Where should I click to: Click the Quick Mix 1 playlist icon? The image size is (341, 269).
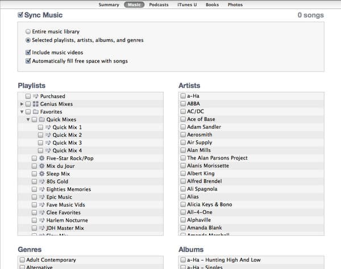tap(48, 127)
